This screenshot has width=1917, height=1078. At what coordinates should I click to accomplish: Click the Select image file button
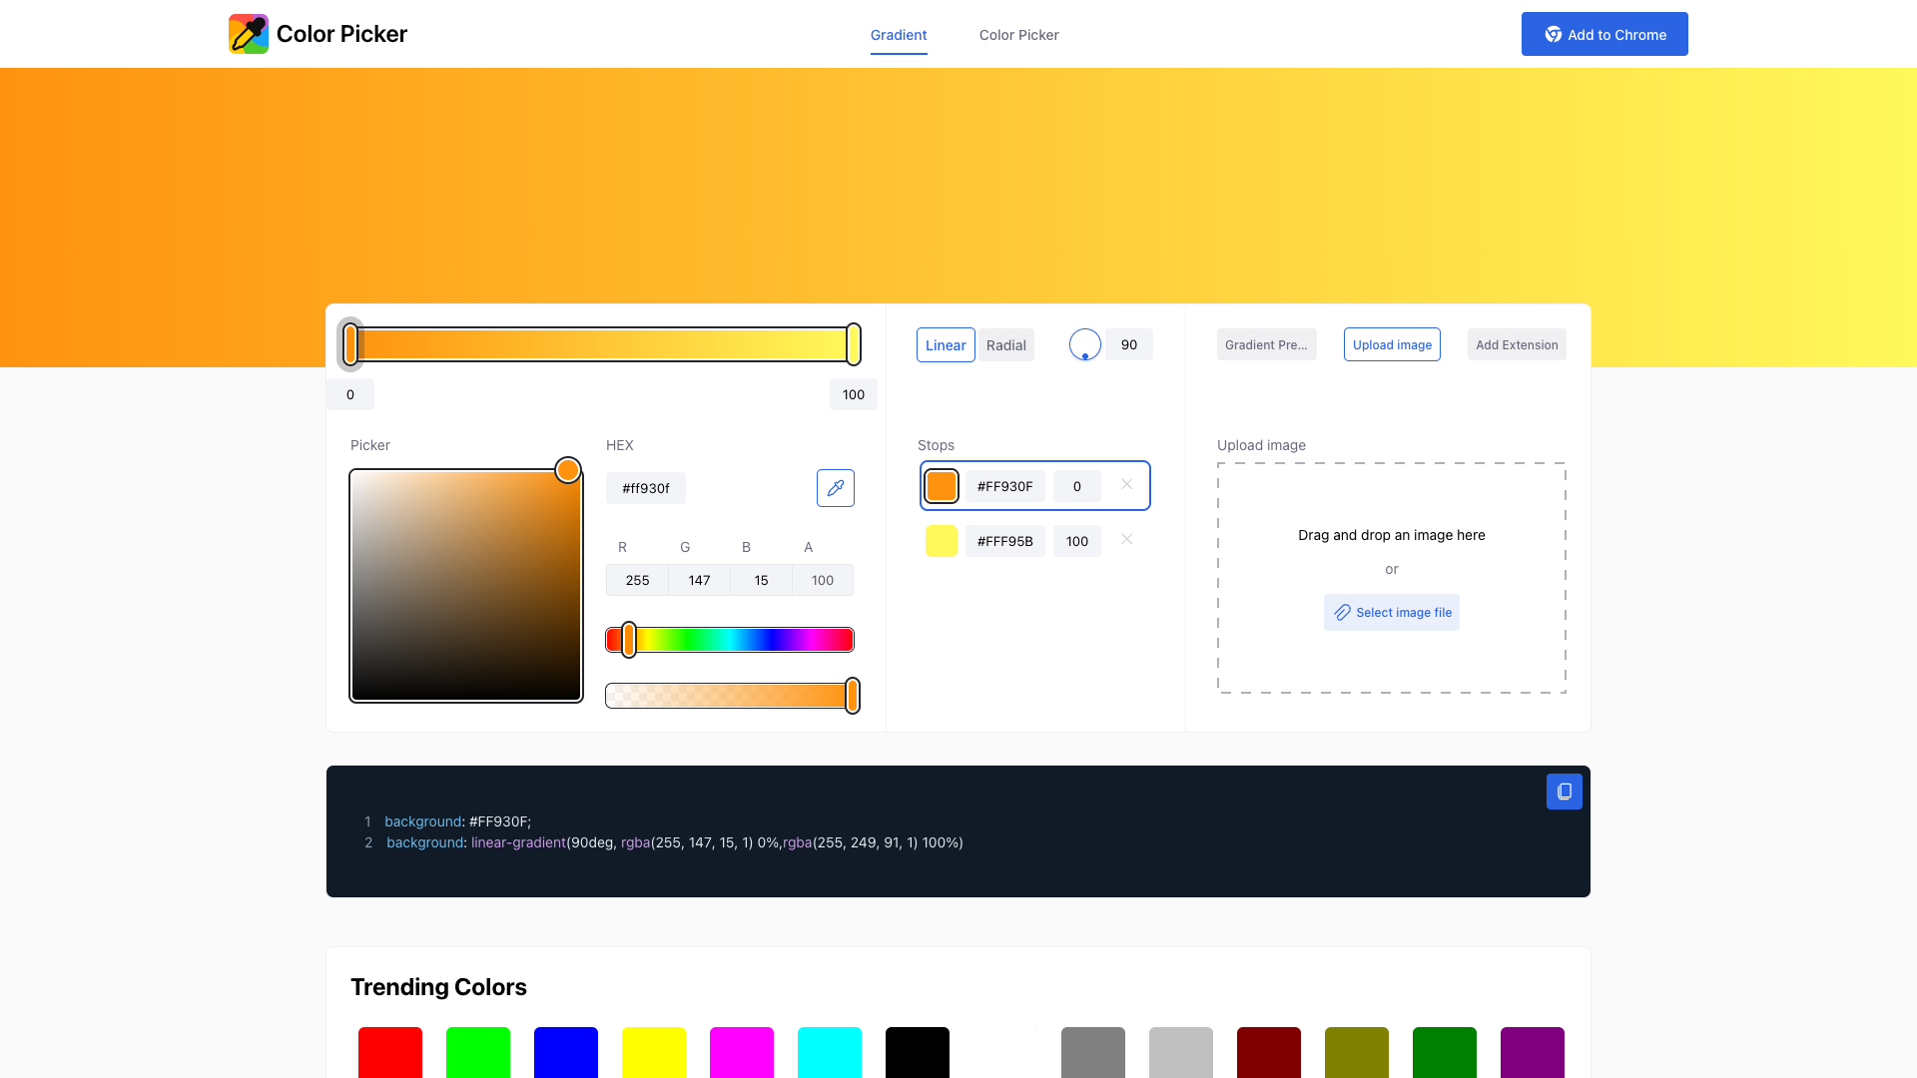[1392, 612]
